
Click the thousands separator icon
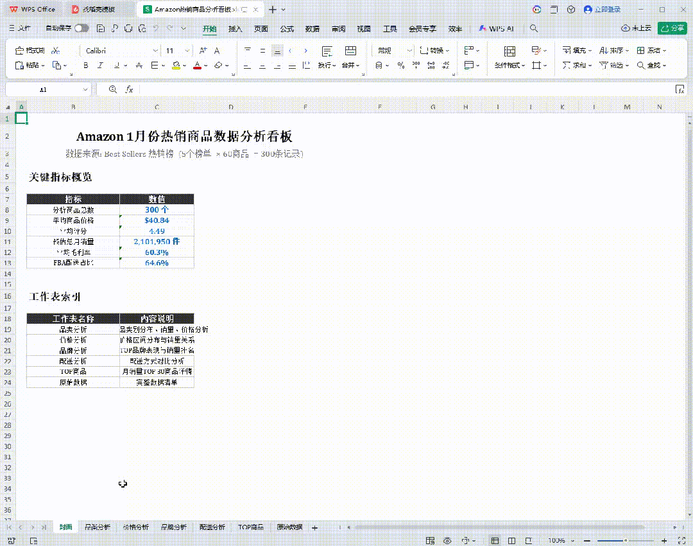pos(416,66)
